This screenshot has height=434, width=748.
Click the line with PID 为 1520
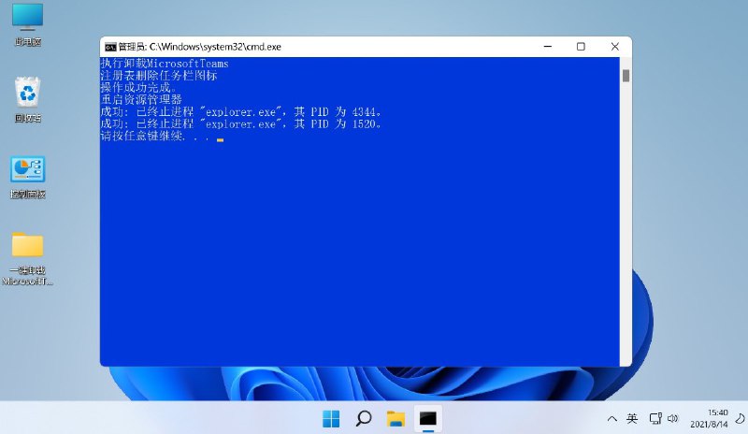(x=241, y=124)
